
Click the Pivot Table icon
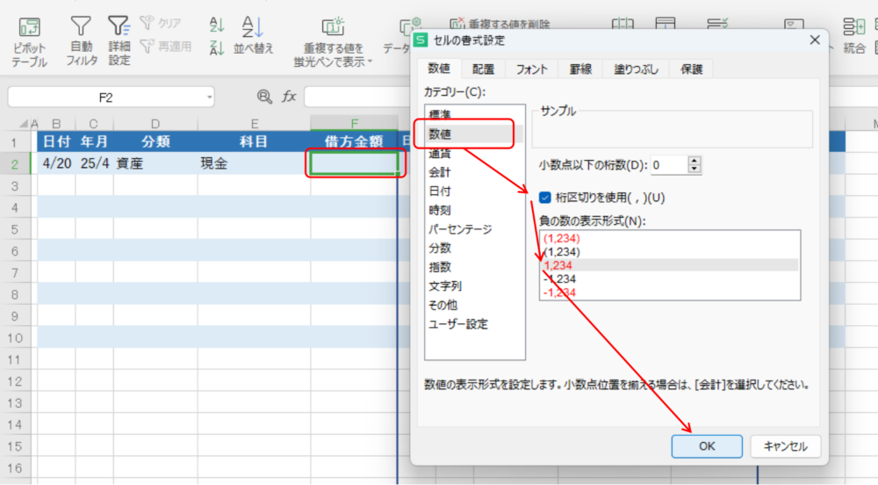point(29,29)
